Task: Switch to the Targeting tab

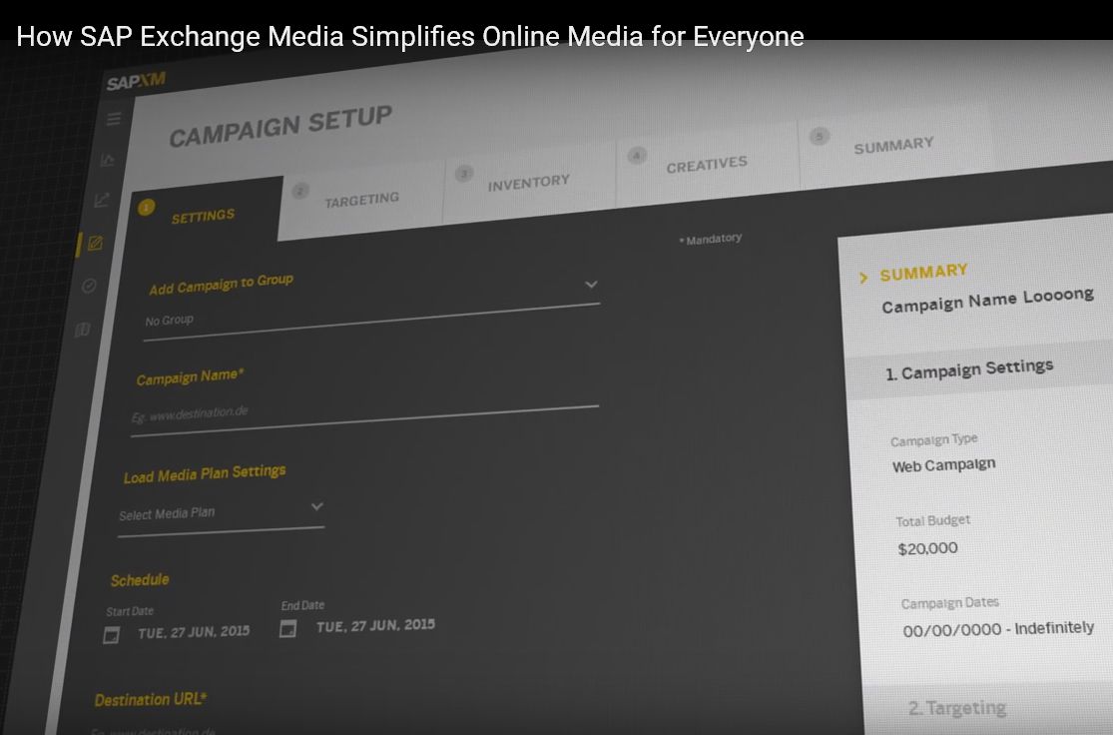Action: click(x=361, y=200)
